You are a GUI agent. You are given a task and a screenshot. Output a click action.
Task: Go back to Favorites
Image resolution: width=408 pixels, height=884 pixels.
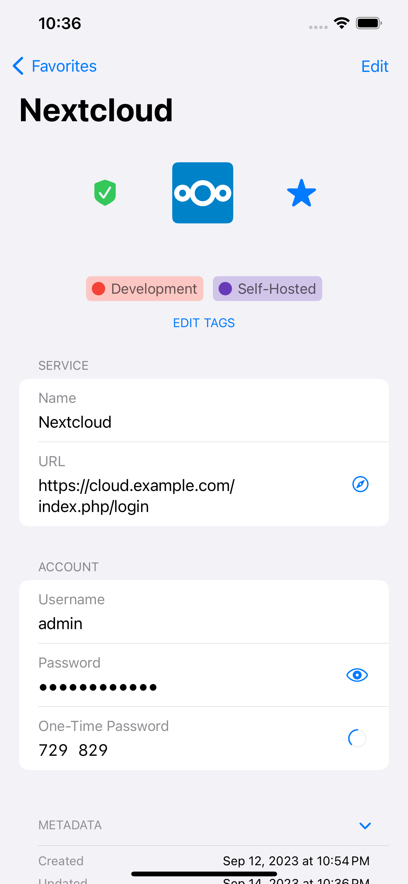coord(55,66)
